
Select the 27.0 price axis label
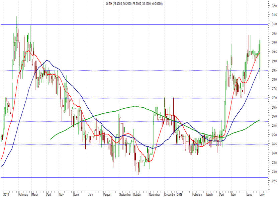tap(274, 98)
